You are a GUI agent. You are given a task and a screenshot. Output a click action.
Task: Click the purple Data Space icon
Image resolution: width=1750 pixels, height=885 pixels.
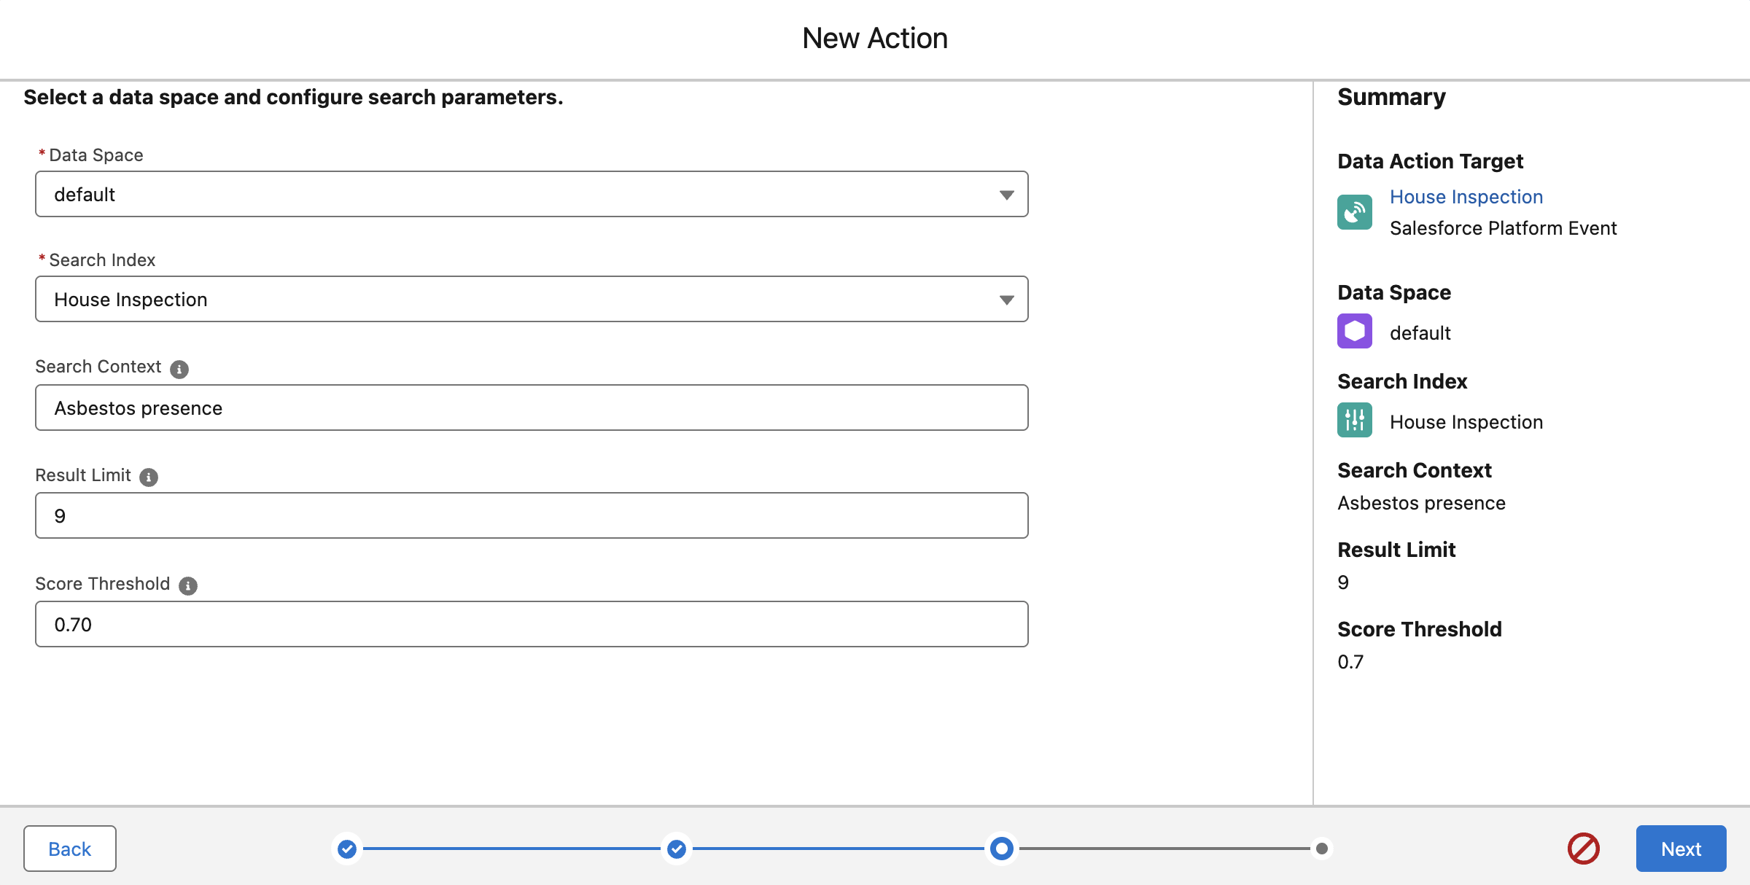tap(1355, 332)
